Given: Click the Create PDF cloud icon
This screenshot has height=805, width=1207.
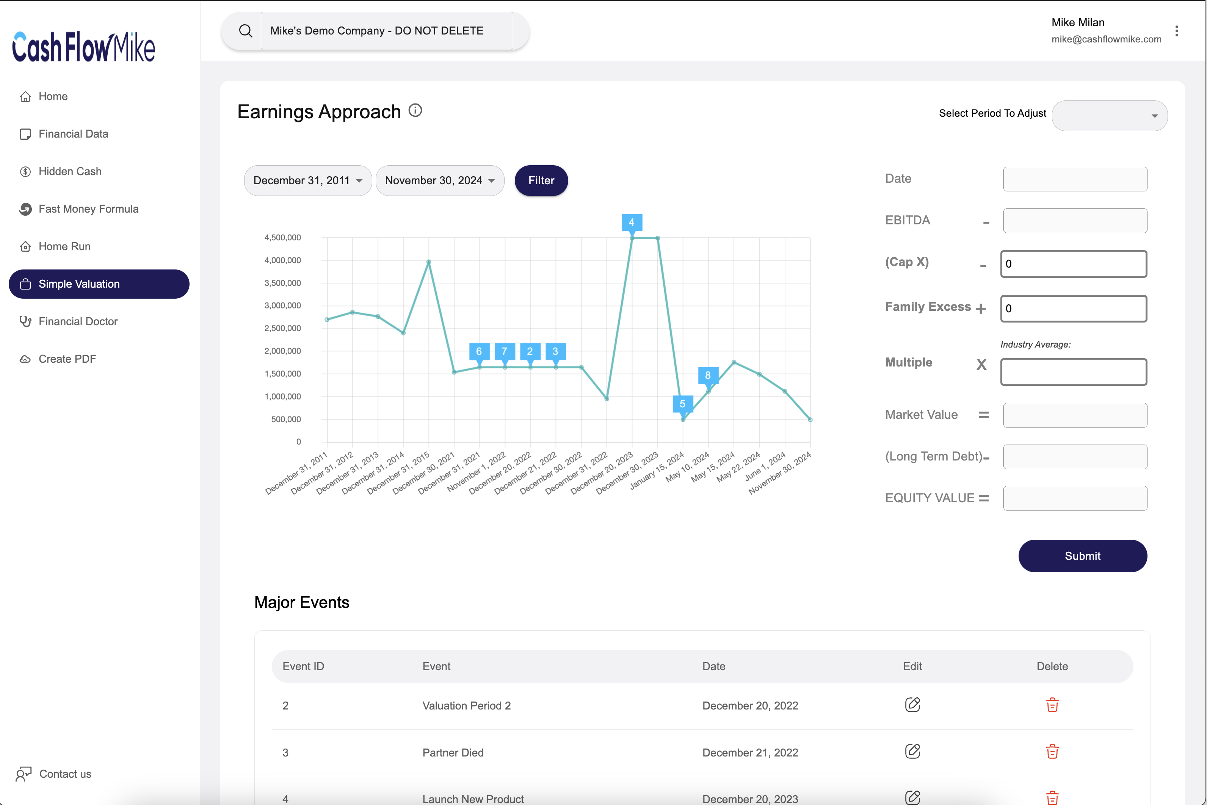Looking at the screenshot, I should coord(26,359).
